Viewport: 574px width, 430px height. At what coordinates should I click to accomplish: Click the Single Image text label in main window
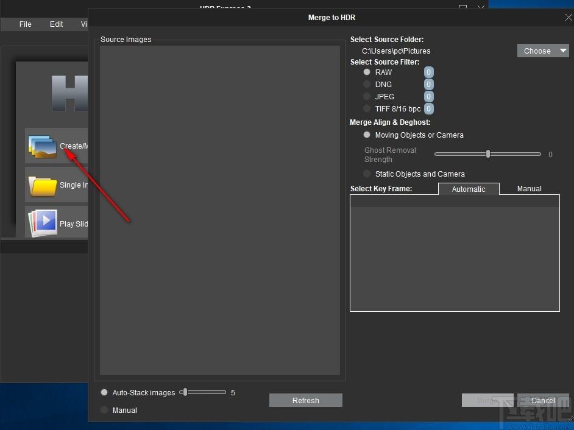(74, 185)
